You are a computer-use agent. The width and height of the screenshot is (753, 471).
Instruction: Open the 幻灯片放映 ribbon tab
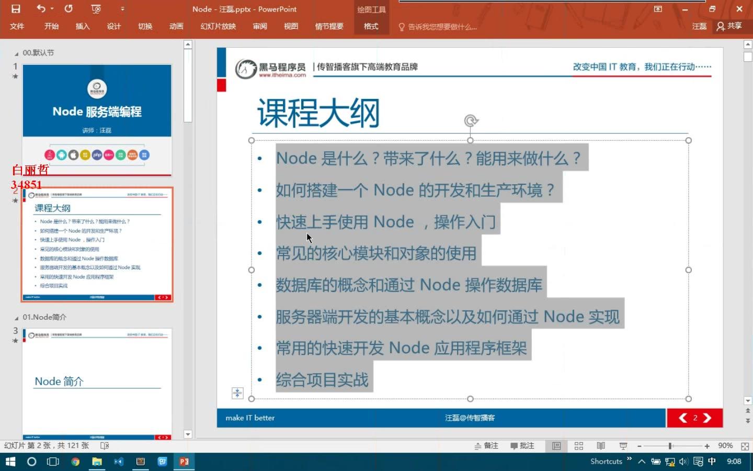pos(218,26)
